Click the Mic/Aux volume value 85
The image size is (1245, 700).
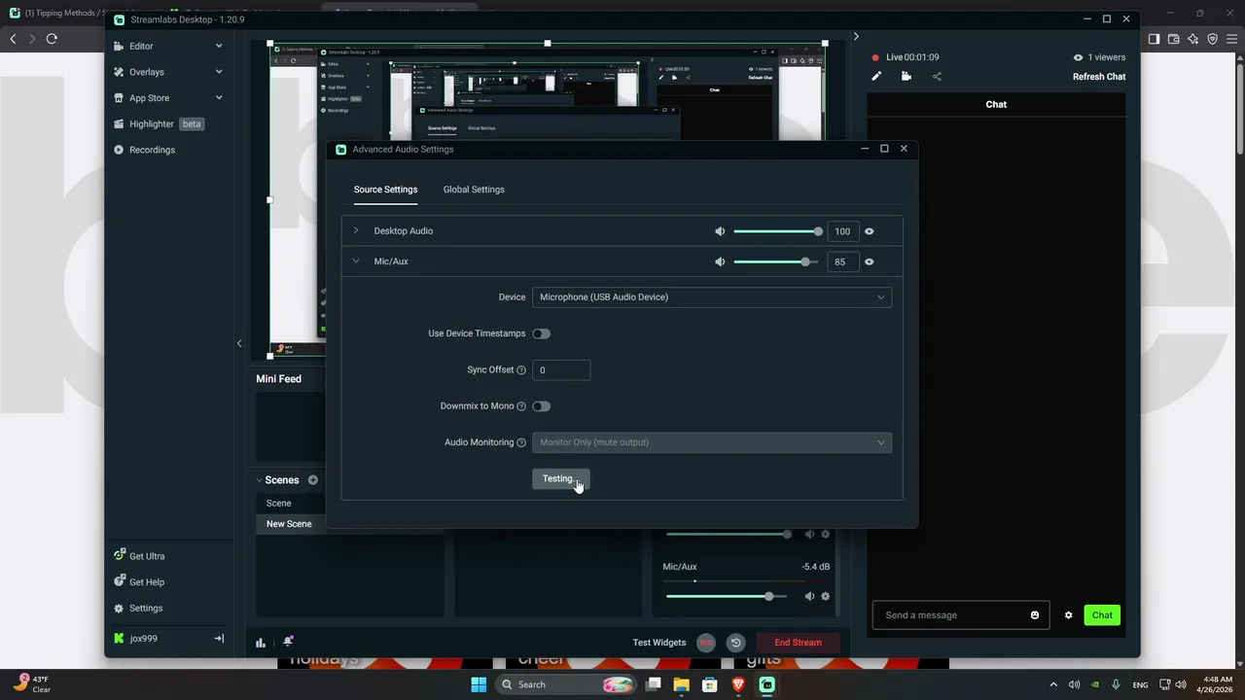(x=842, y=262)
